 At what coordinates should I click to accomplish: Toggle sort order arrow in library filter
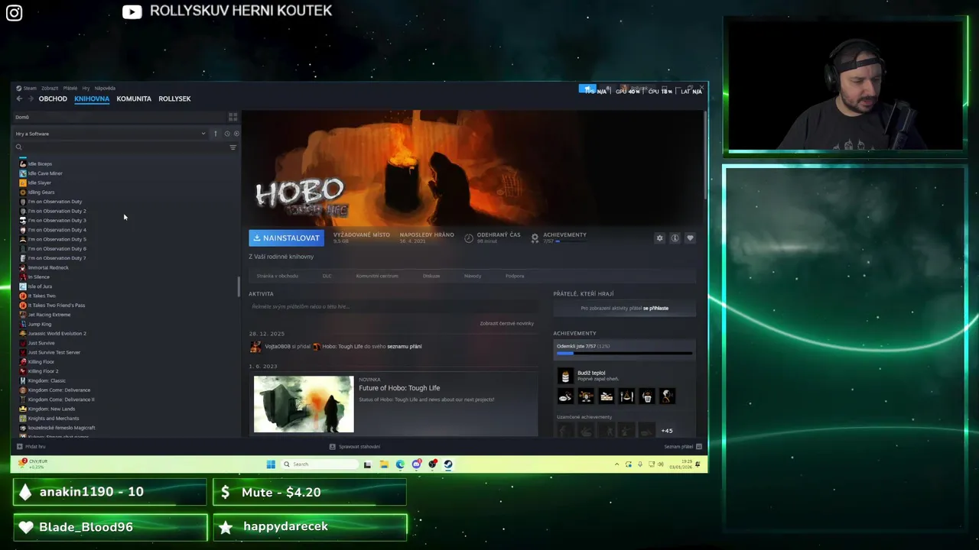pos(215,134)
